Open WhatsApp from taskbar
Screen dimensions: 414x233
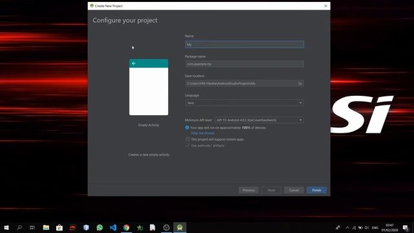(100, 227)
